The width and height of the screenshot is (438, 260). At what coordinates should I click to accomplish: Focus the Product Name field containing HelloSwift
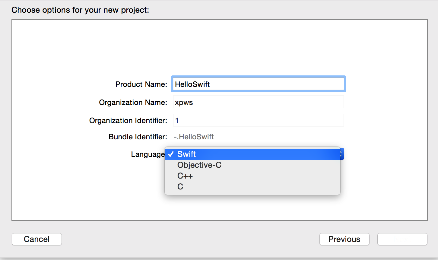pos(259,84)
